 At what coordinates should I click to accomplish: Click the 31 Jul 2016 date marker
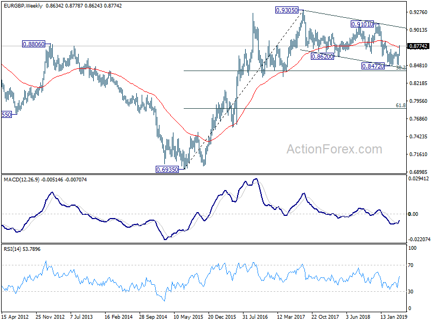tap(255, 317)
